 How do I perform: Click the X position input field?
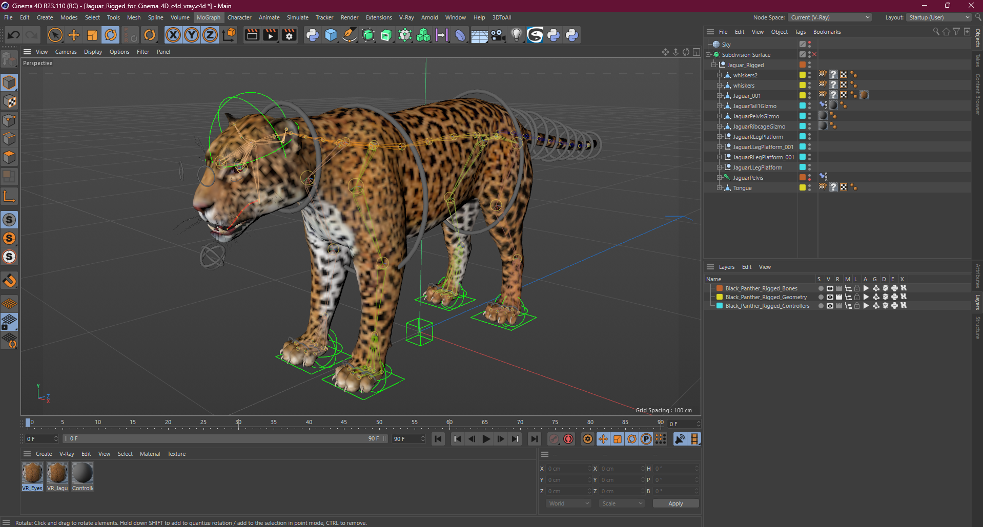click(568, 469)
